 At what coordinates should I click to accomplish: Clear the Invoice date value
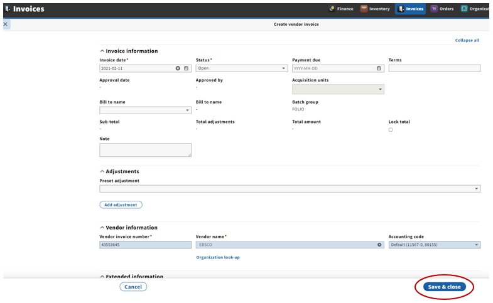[178, 68]
